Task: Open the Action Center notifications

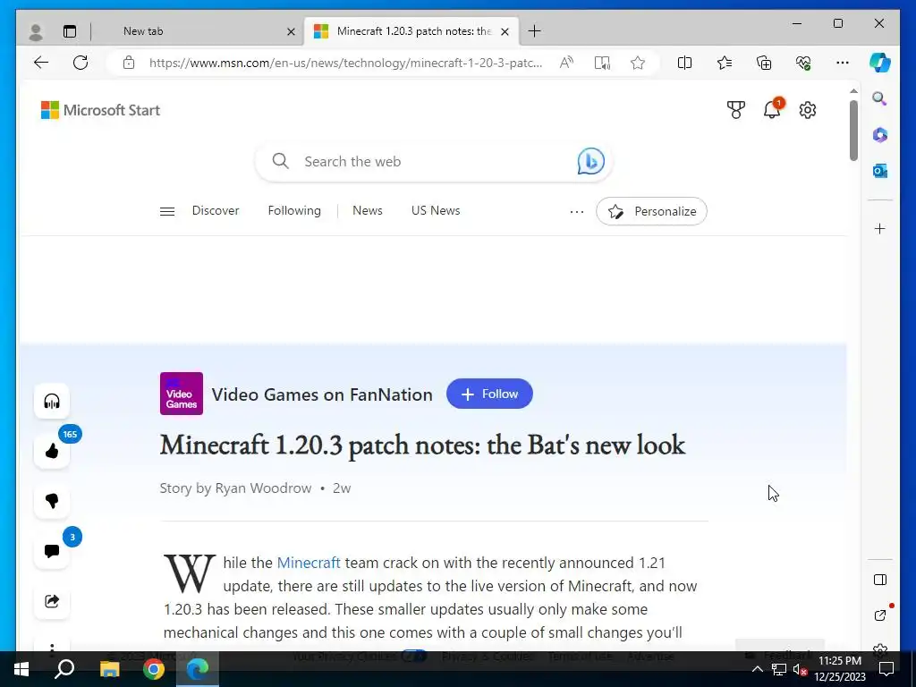Action: coord(886,669)
